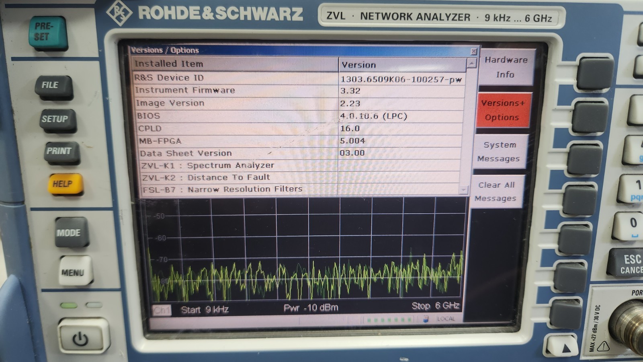This screenshot has height=362, width=643.
Task: Click the firmware version value 3.32
Action: (350, 91)
